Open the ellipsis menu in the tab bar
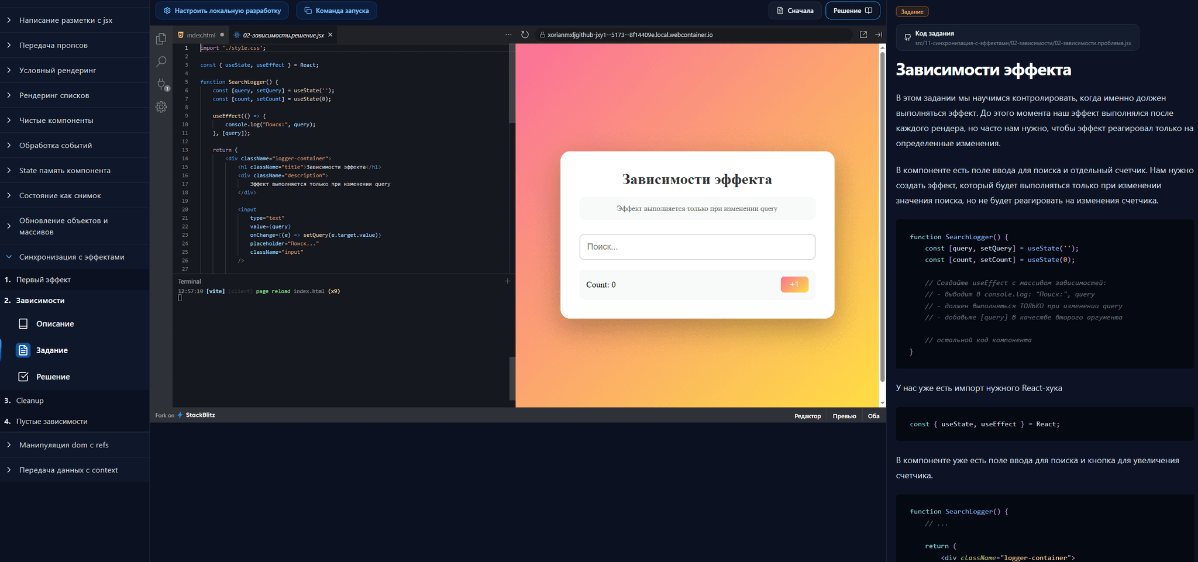This screenshot has width=1198, height=562. (x=508, y=34)
